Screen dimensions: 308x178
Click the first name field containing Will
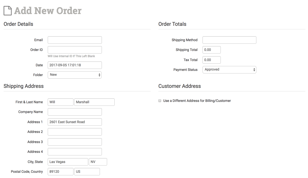(x=60, y=102)
